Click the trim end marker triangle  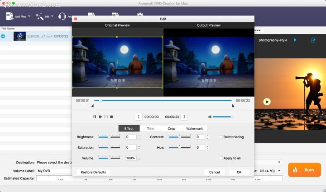(233, 106)
